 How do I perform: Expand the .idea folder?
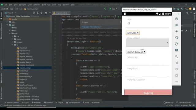(7, 22)
